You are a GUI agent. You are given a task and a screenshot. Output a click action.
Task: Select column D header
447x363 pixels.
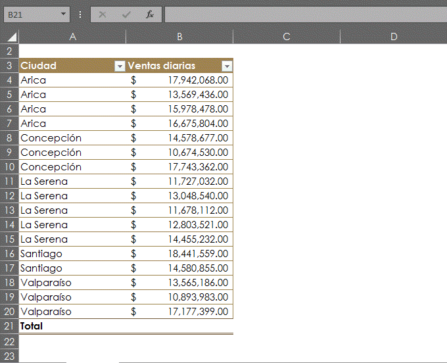pyautogui.click(x=394, y=37)
